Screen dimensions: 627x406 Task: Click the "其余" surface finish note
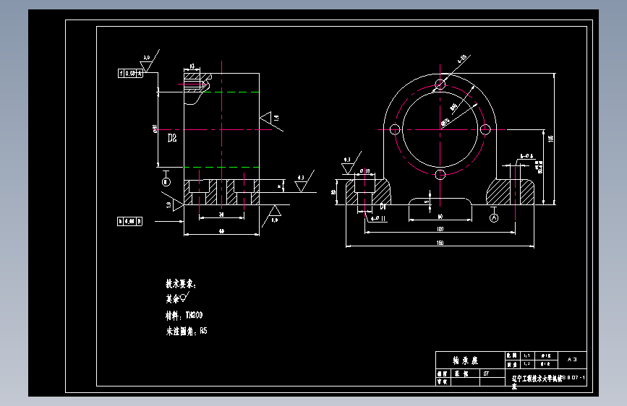177,298
